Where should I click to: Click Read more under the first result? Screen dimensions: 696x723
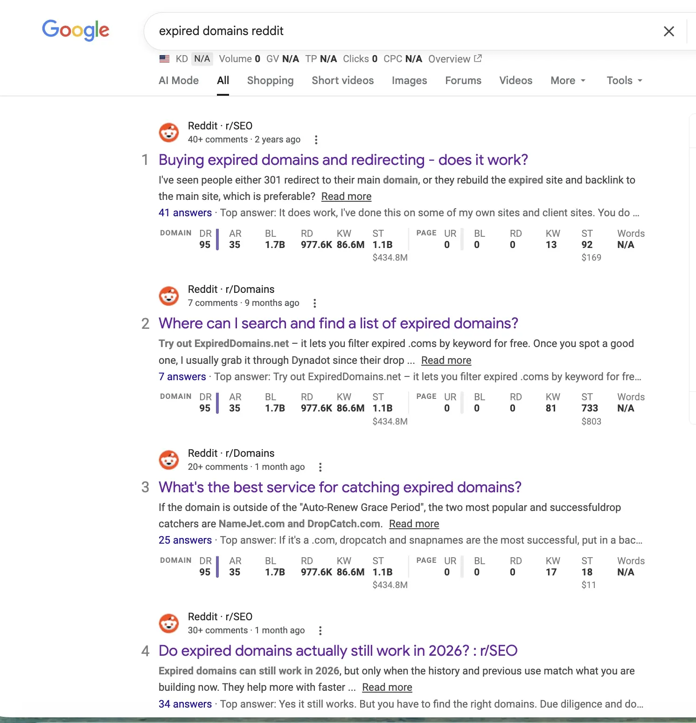coord(346,196)
